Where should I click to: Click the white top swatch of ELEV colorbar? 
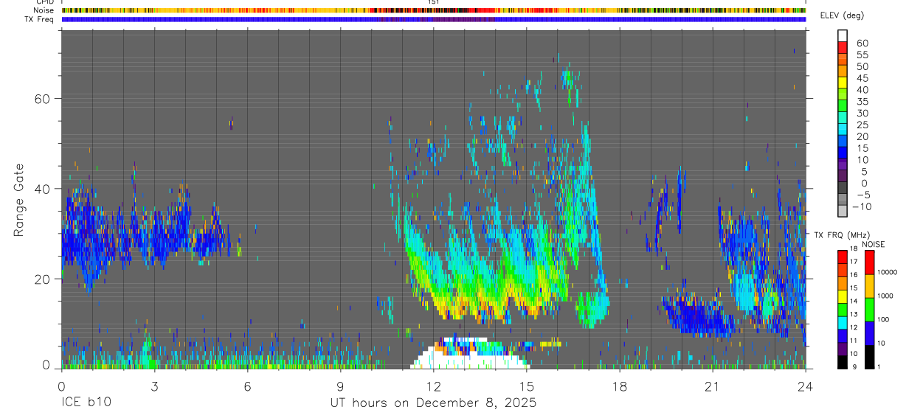click(843, 36)
